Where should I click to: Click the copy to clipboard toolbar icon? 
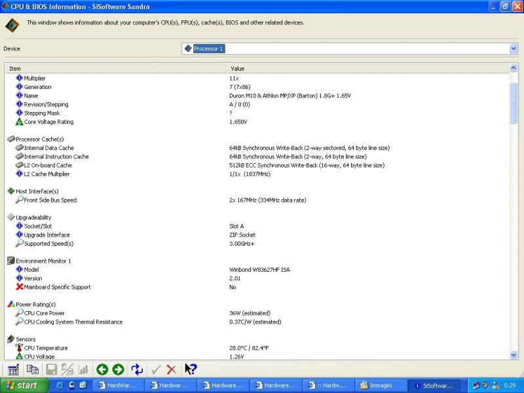pos(32,369)
